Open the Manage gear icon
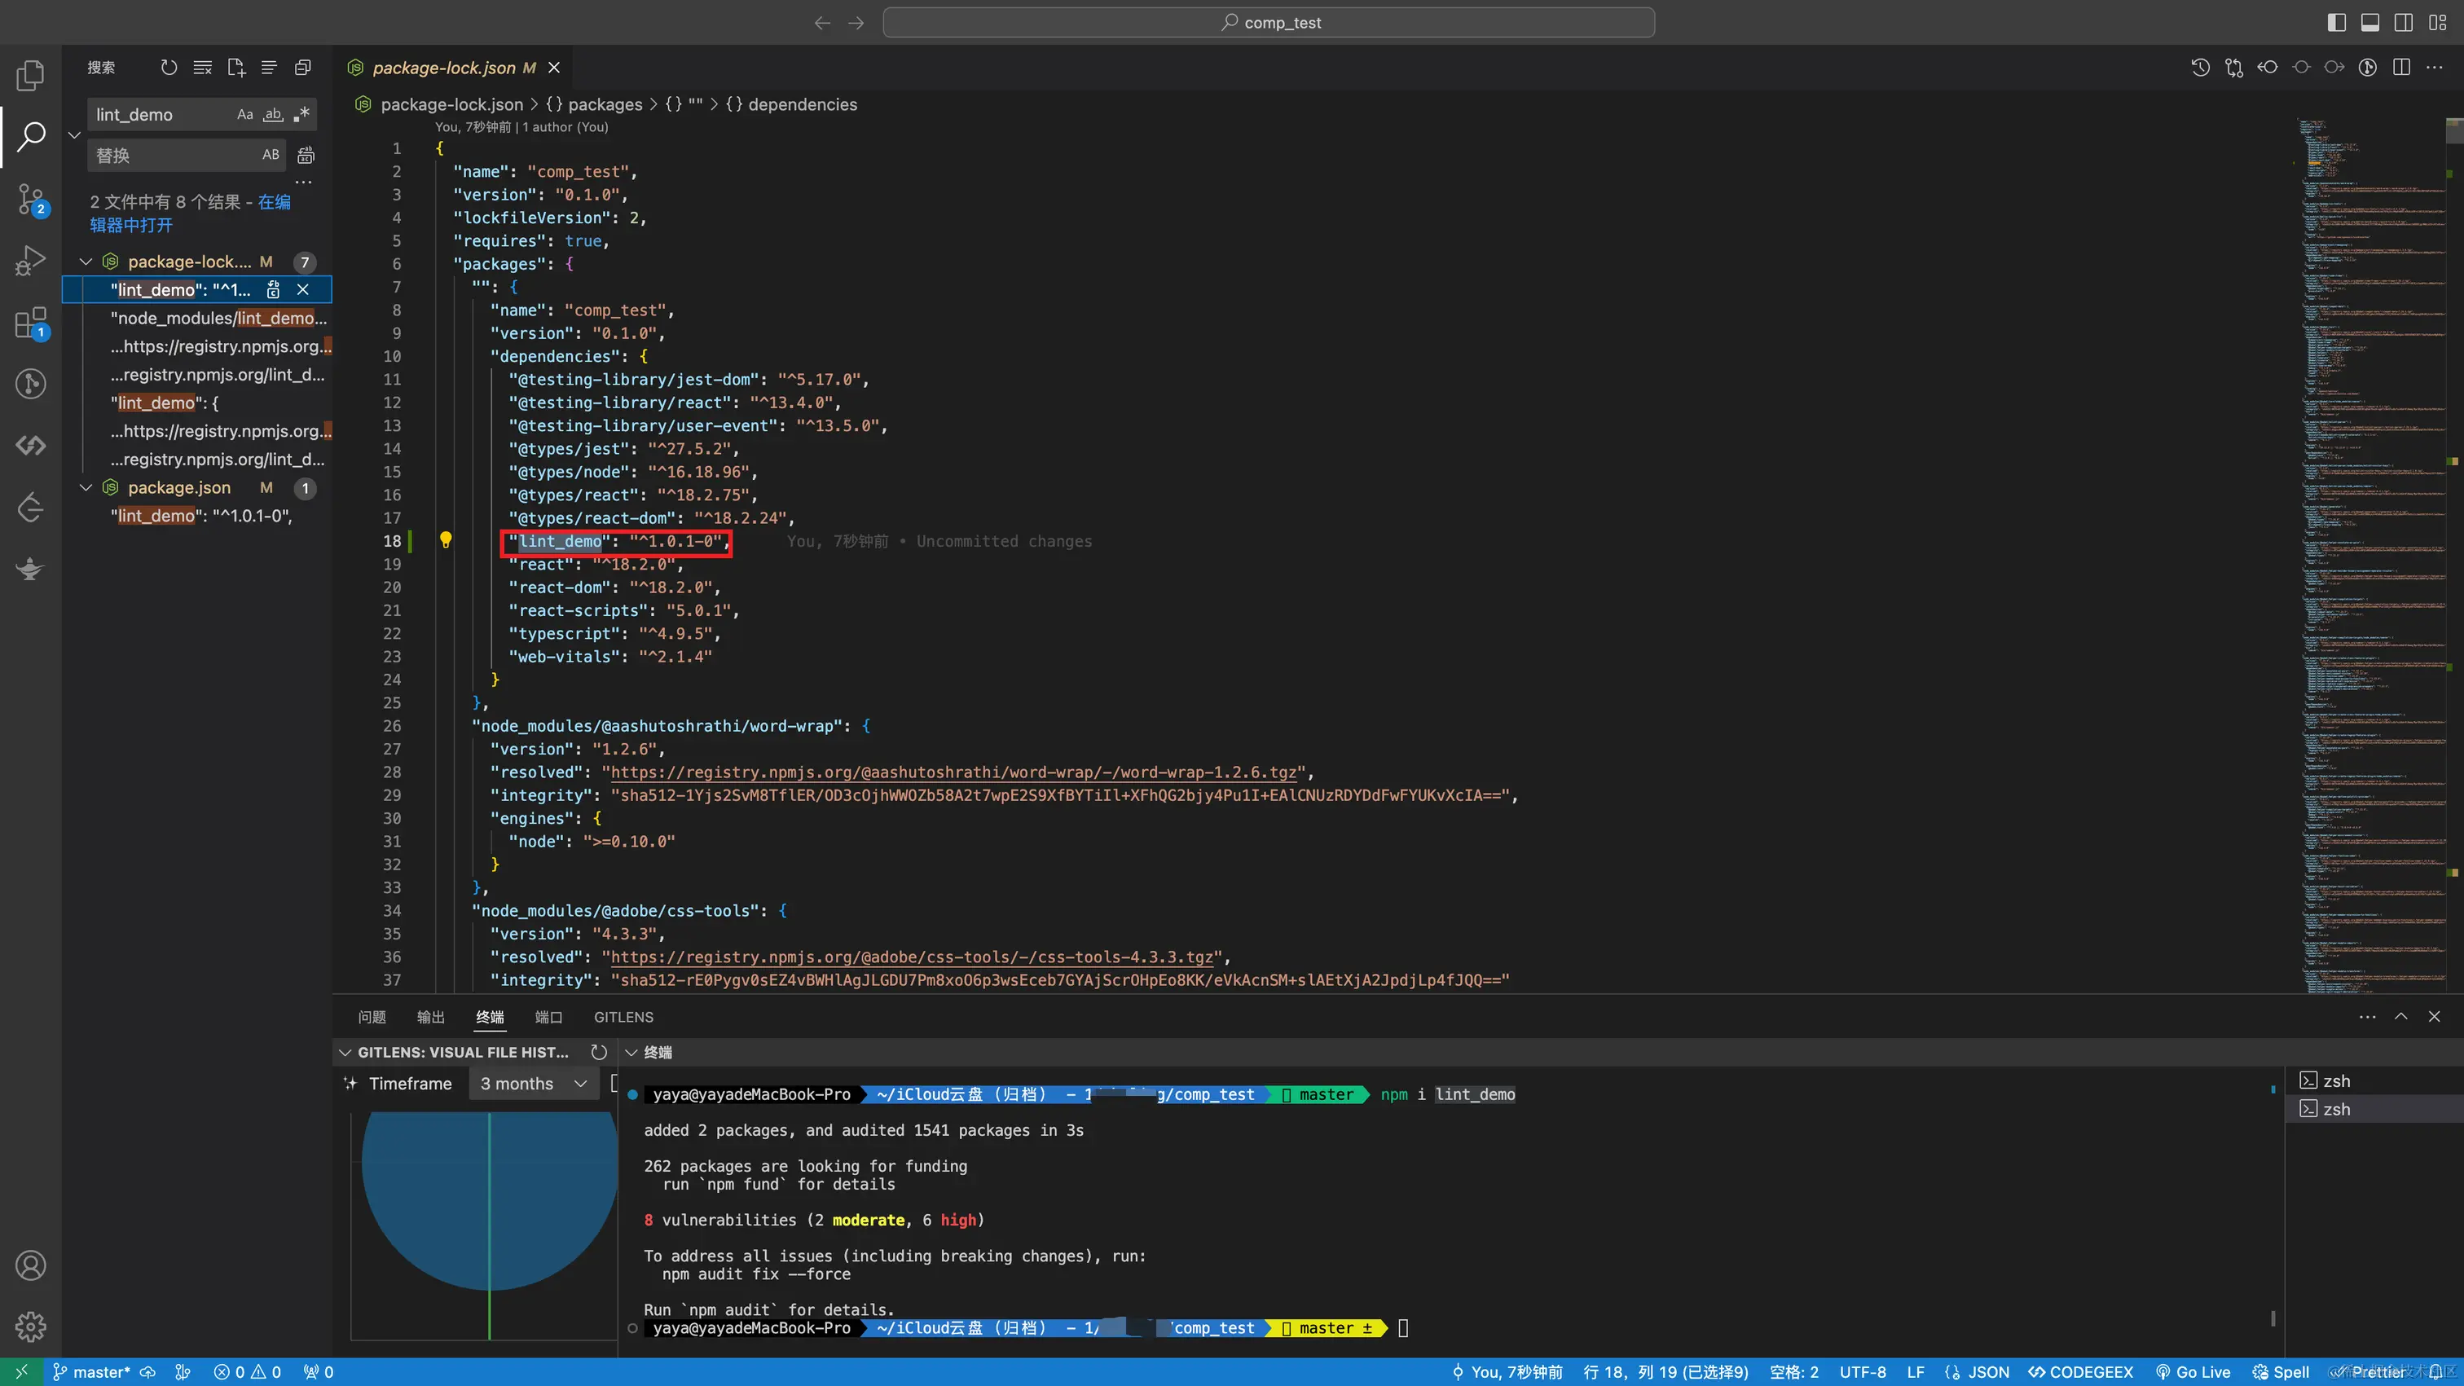 (x=31, y=1327)
